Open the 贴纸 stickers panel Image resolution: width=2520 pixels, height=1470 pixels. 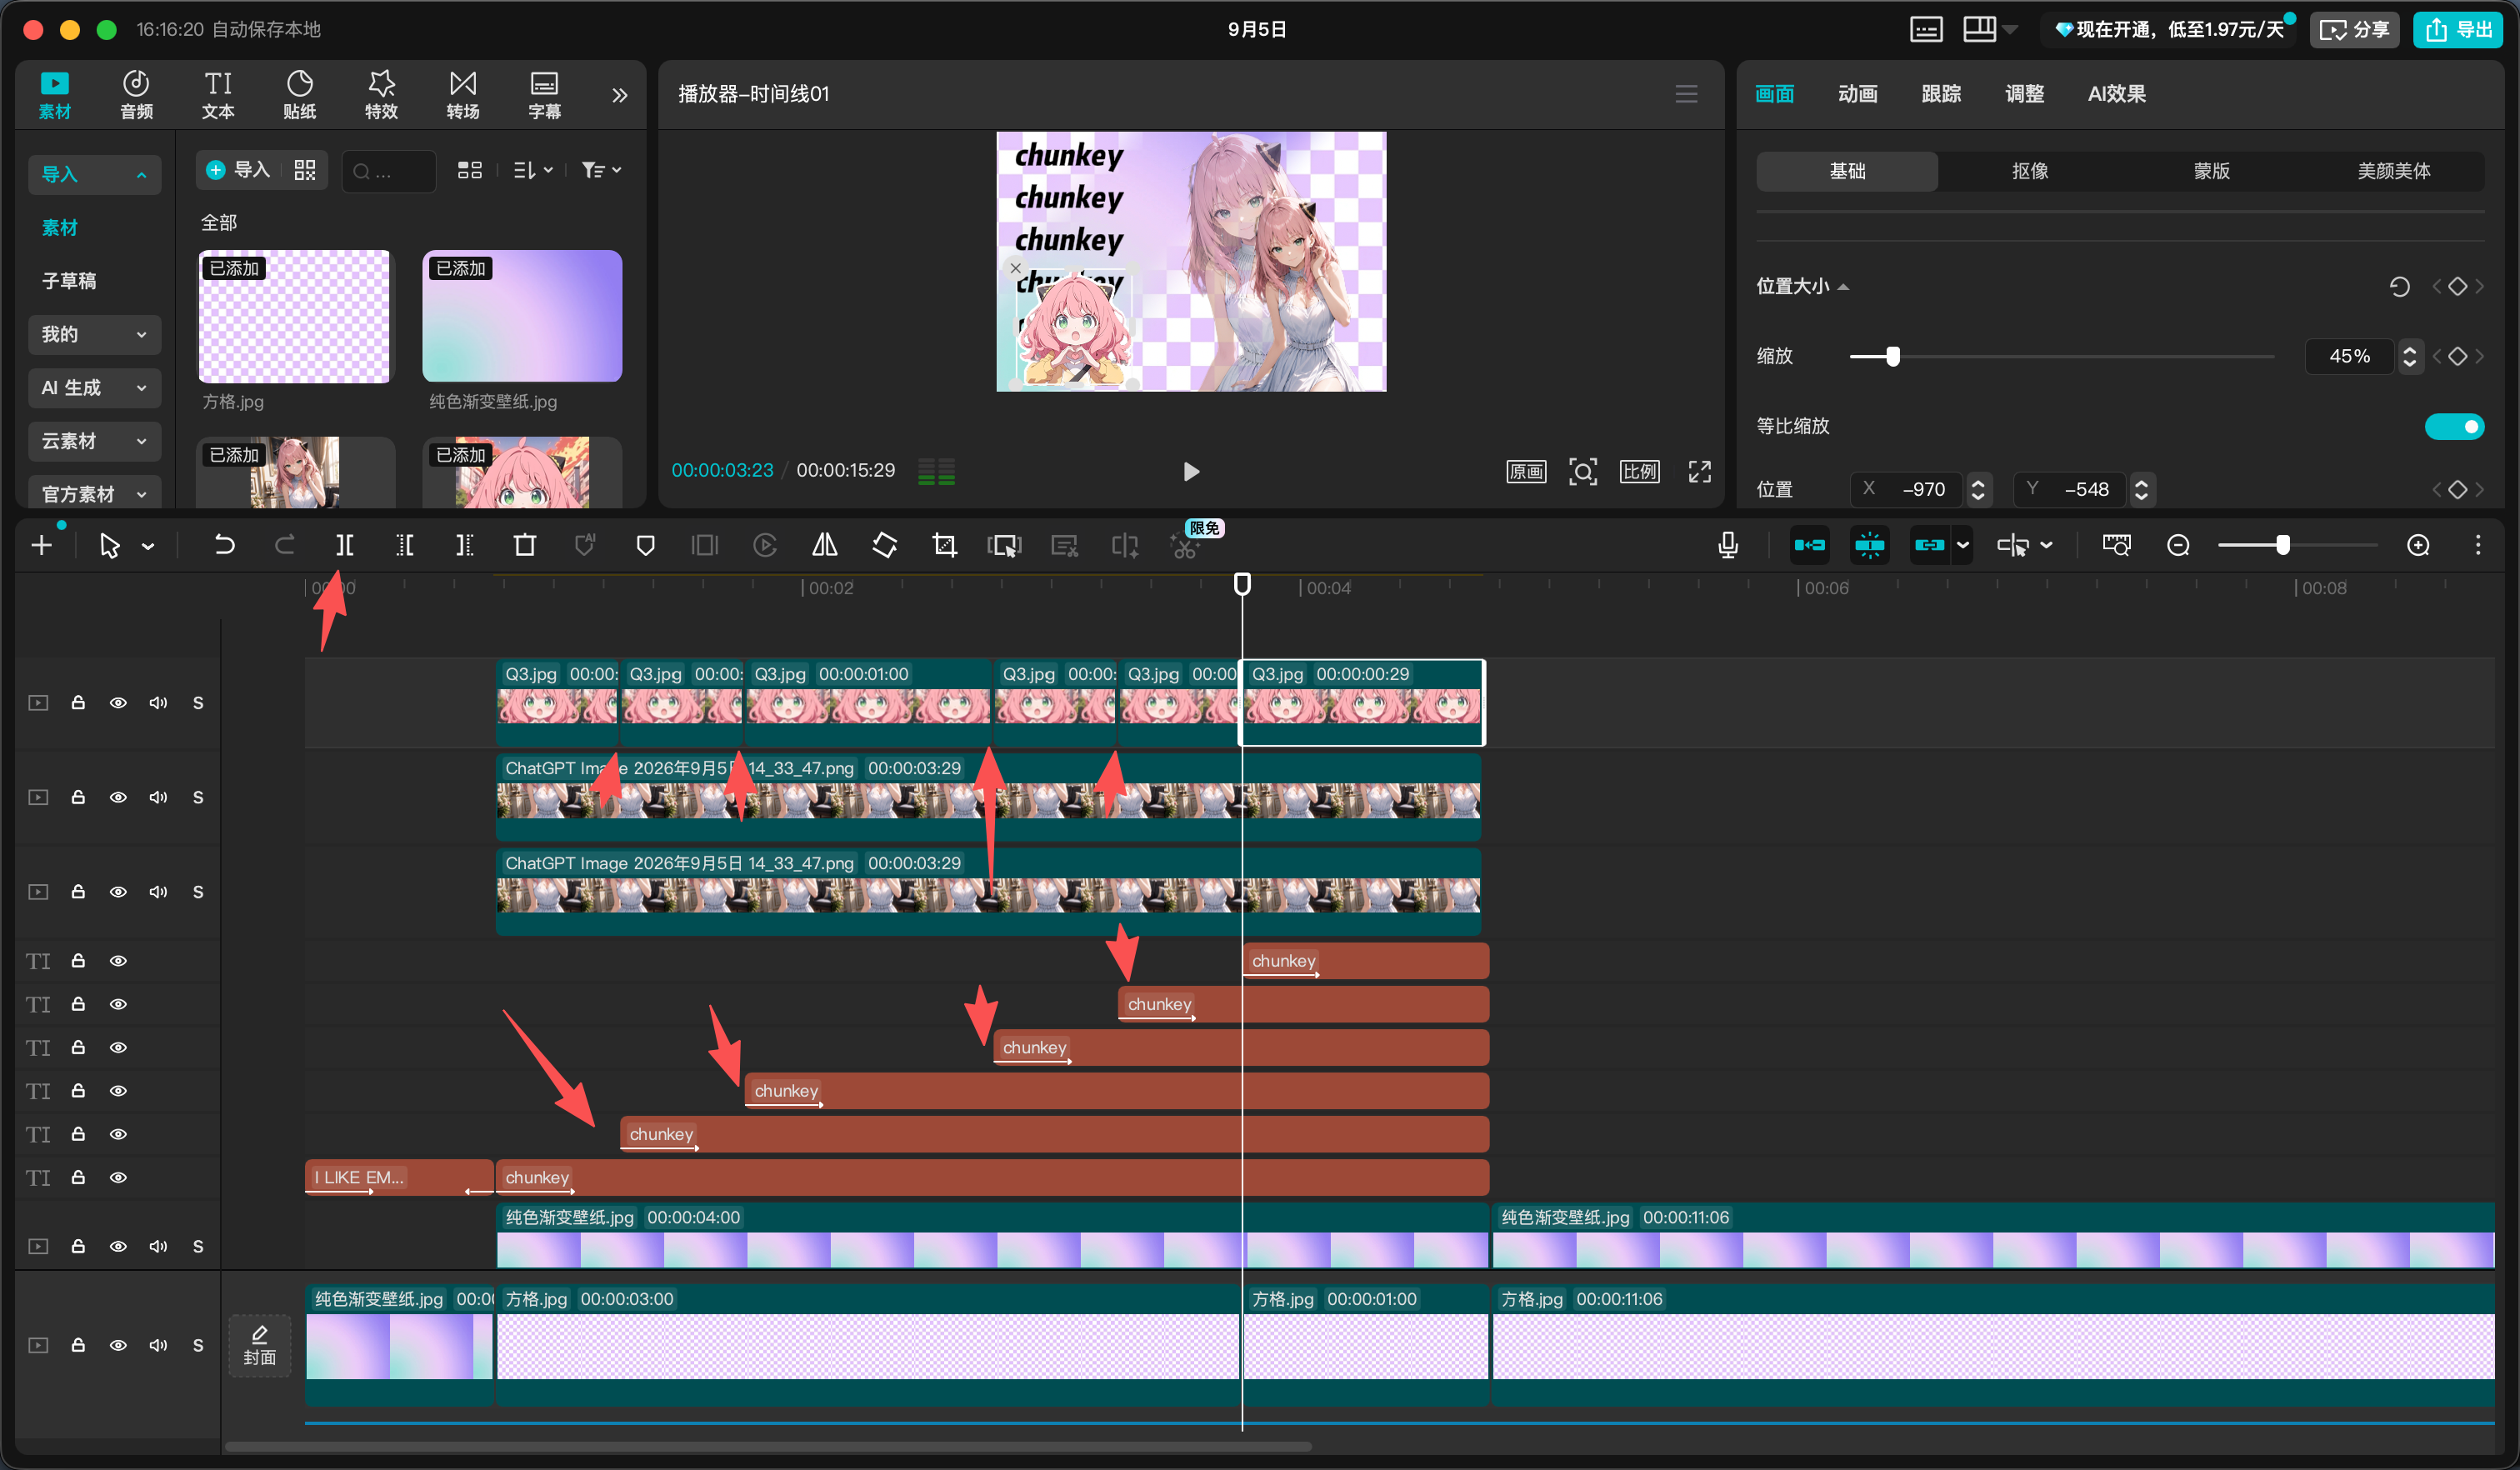click(299, 95)
